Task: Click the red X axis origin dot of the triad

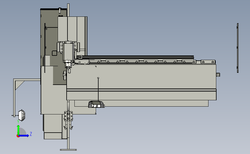Action: coord(18,136)
